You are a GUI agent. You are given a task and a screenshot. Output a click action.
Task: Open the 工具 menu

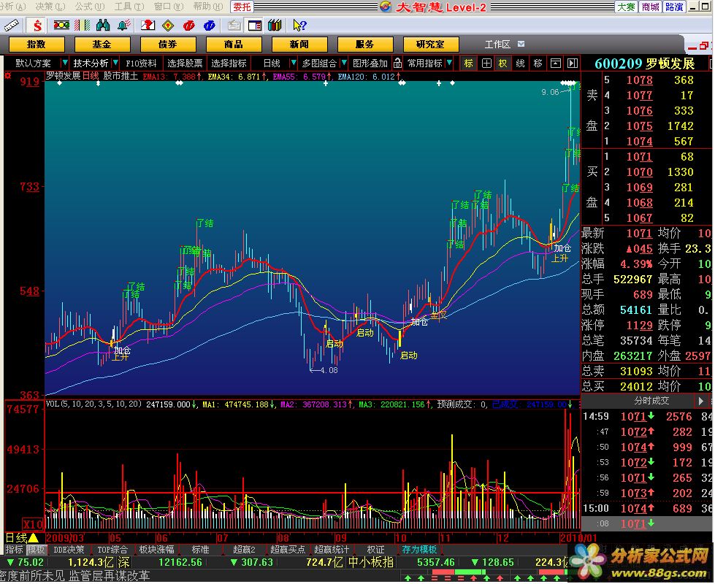[129, 7]
